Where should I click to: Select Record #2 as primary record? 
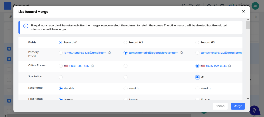(126, 43)
